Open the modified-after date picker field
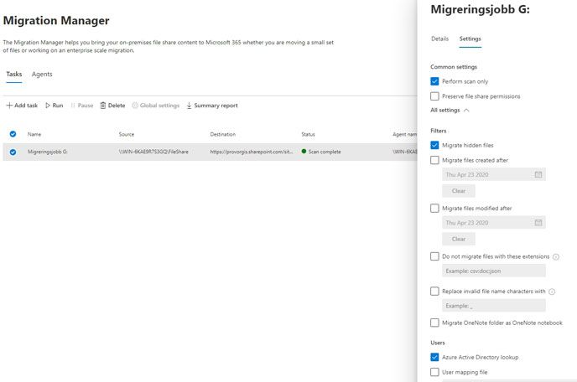Screen dimensions: 577x382 click(486, 222)
